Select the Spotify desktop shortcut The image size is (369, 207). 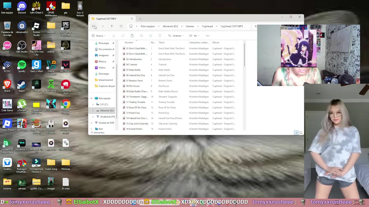(x=22, y=67)
